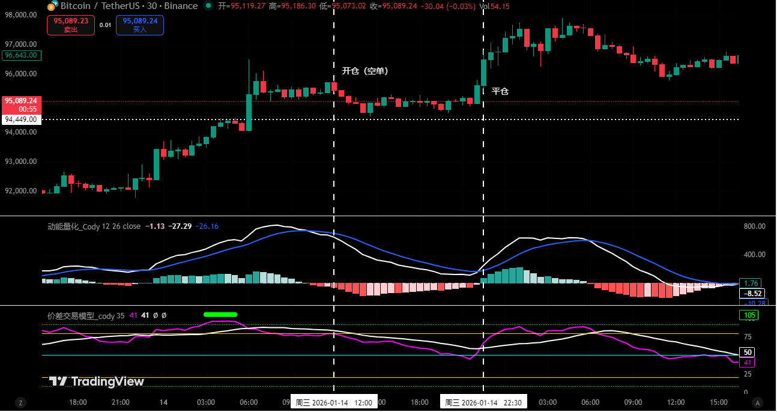Open the 动能量化_Cody indicator legend
Viewport: 777px width, 412px height.
(94, 226)
